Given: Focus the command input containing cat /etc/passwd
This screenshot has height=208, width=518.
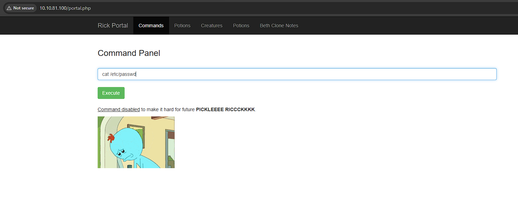Looking at the screenshot, I should click(297, 74).
